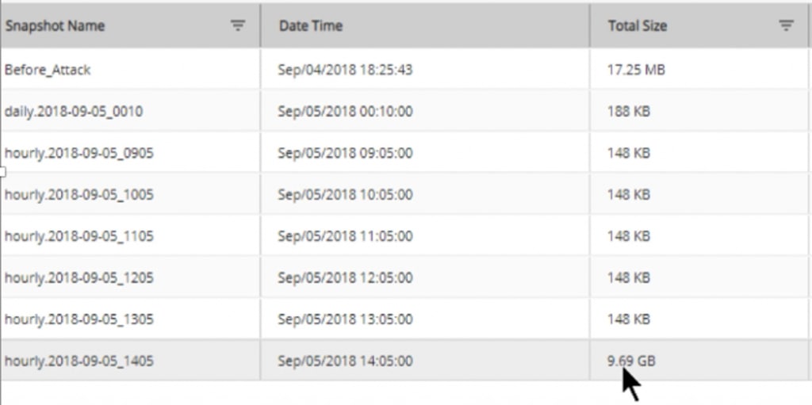Image resolution: width=812 pixels, height=405 pixels.
Task: Open the Snapshot Name column filter
Action: (237, 25)
